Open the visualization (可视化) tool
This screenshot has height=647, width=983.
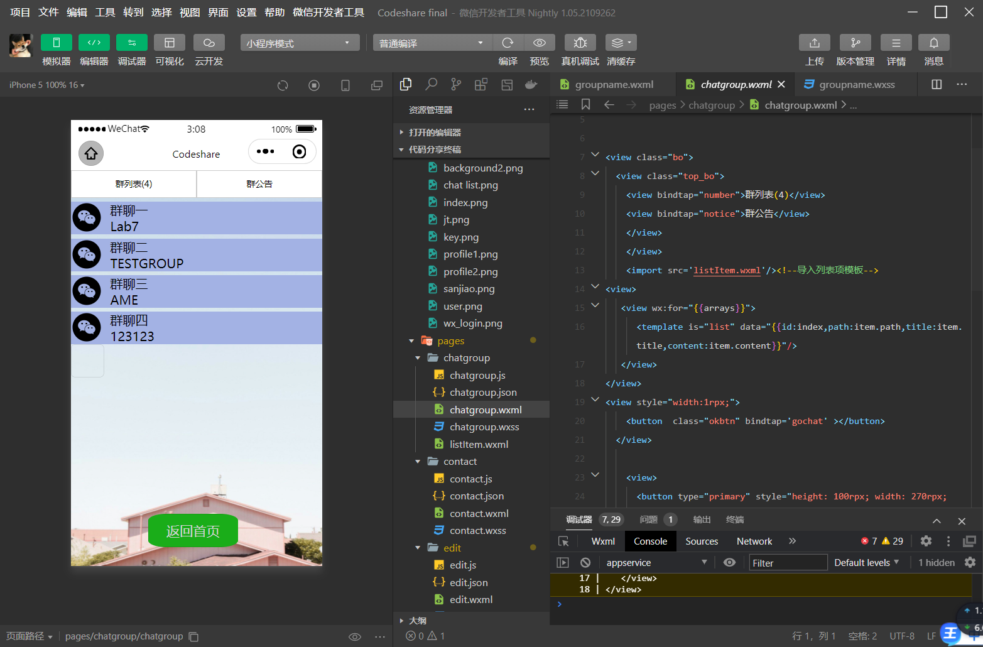point(170,42)
